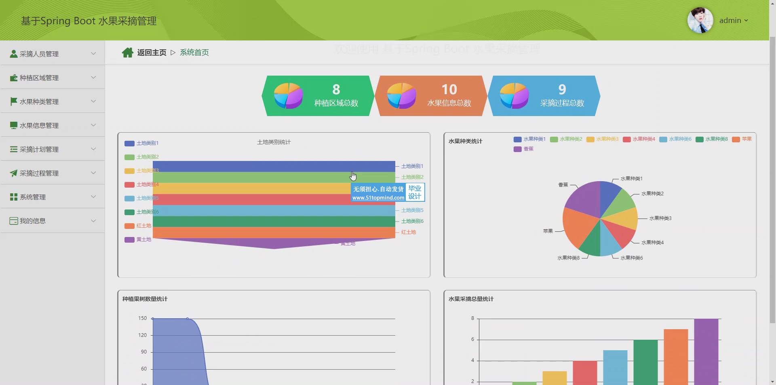This screenshot has width=776, height=385.
Task: Click the pie icon on 种植区域总数 card
Action: pos(288,96)
